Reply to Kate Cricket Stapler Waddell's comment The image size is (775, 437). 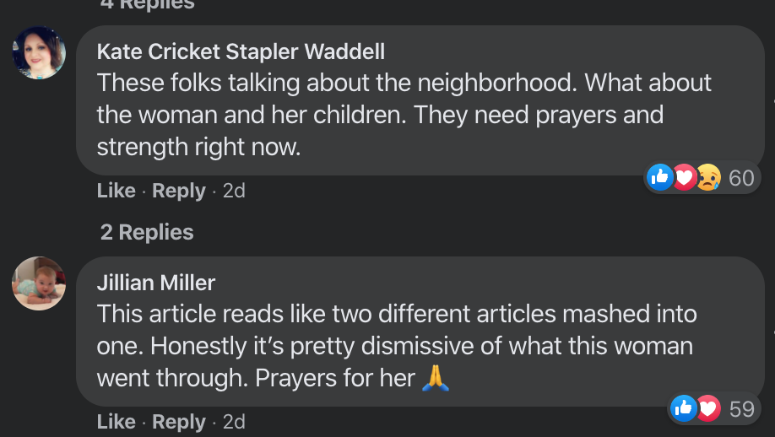point(179,191)
